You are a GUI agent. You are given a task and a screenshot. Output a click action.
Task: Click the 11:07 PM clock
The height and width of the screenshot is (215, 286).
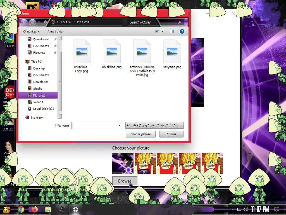tap(260, 209)
